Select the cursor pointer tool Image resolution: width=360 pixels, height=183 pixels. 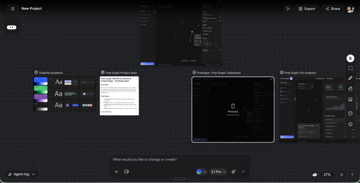[x=350, y=58]
